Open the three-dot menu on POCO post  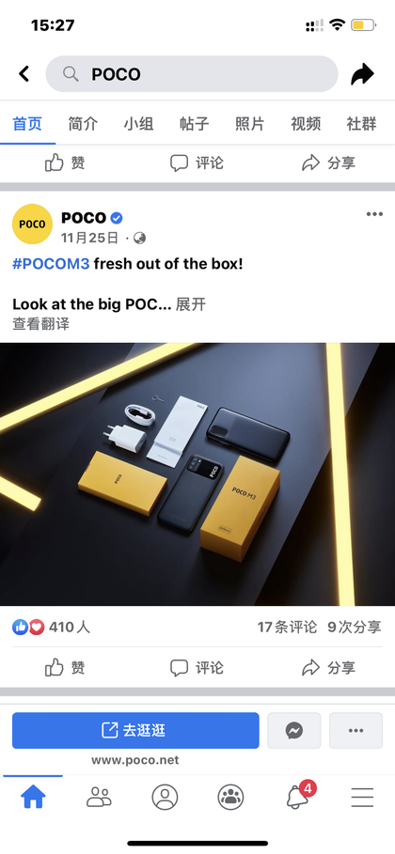[374, 214]
